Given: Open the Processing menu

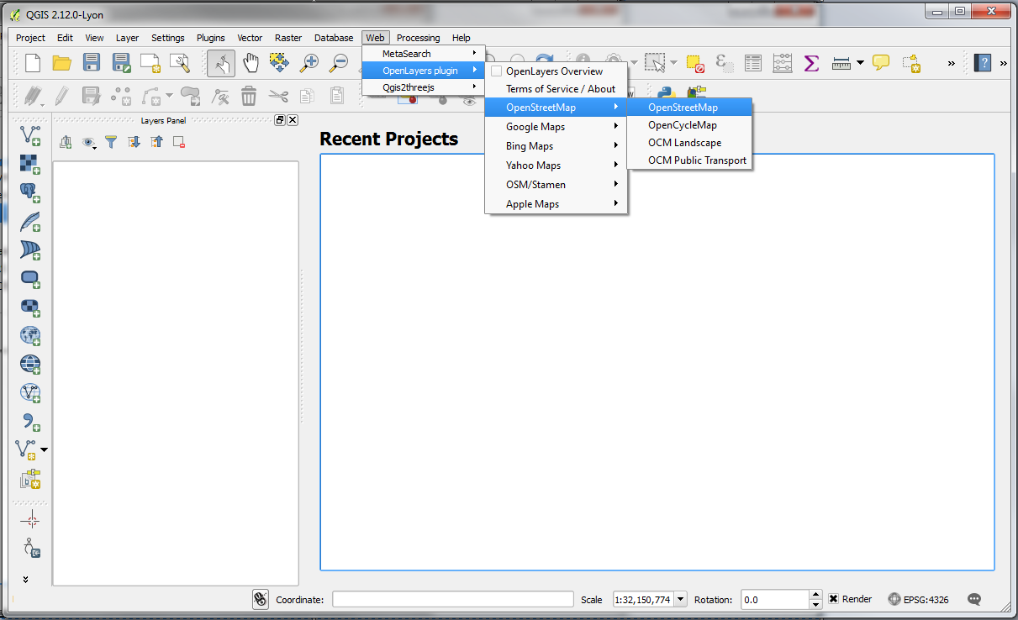Looking at the screenshot, I should coord(418,38).
